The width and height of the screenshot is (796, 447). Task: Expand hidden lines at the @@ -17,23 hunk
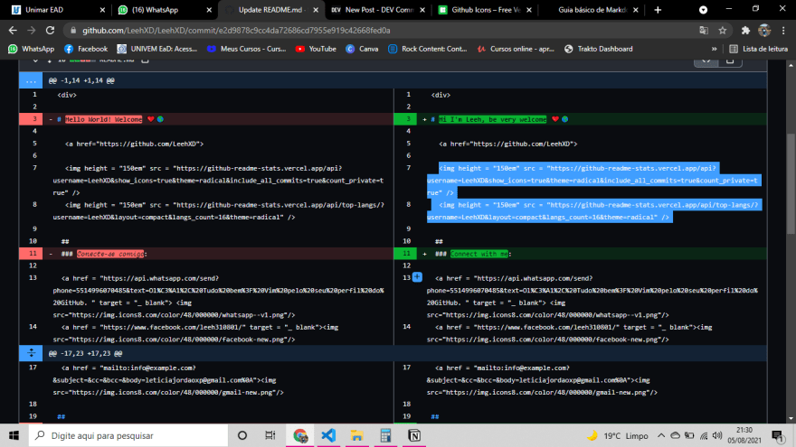click(31, 353)
